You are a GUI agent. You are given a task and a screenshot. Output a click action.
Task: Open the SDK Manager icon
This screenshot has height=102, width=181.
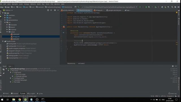coord(168,7)
